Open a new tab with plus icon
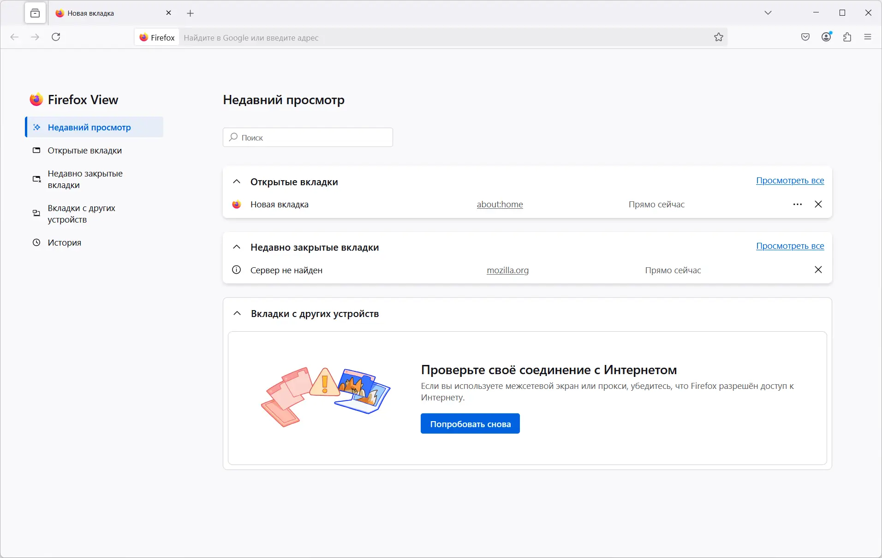The width and height of the screenshot is (882, 558). point(191,13)
